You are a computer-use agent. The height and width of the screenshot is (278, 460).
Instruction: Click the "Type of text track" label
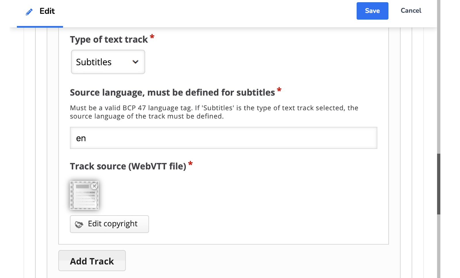pos(109,39)
